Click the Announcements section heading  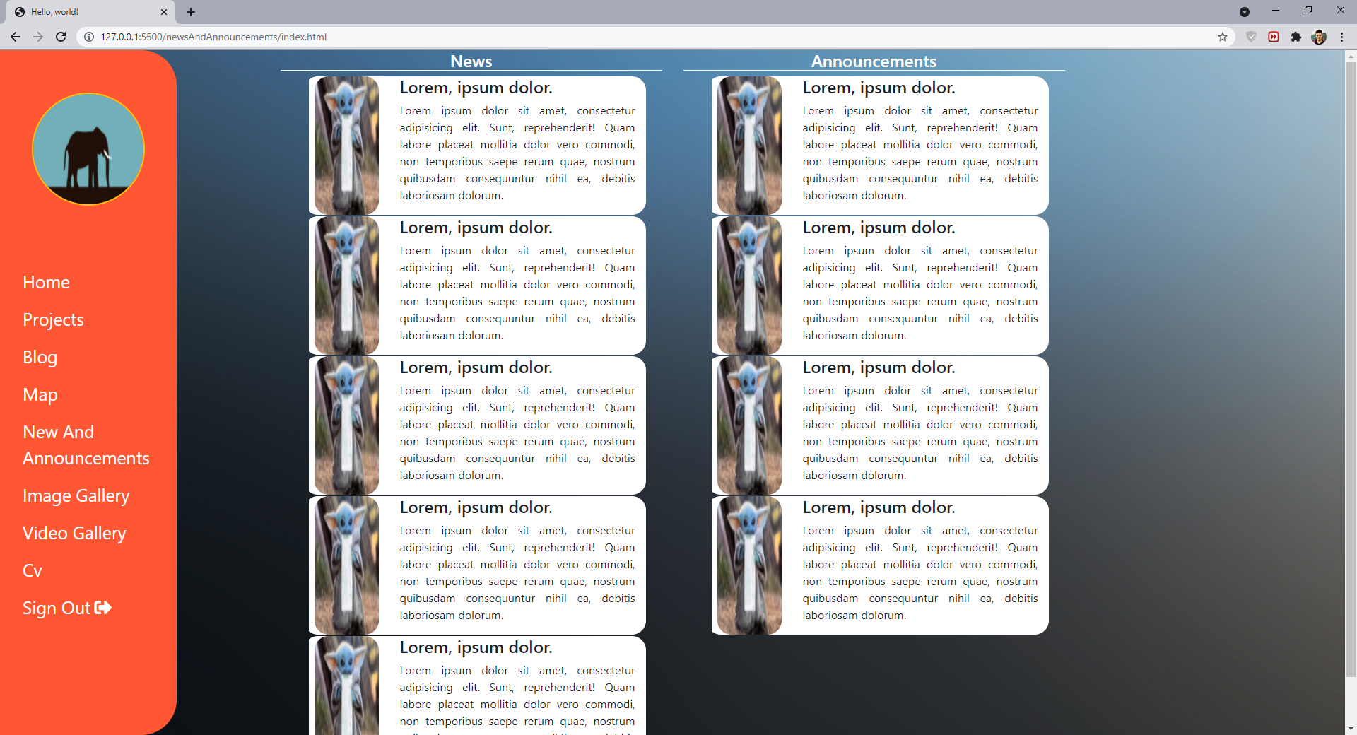tap(874, 61)
